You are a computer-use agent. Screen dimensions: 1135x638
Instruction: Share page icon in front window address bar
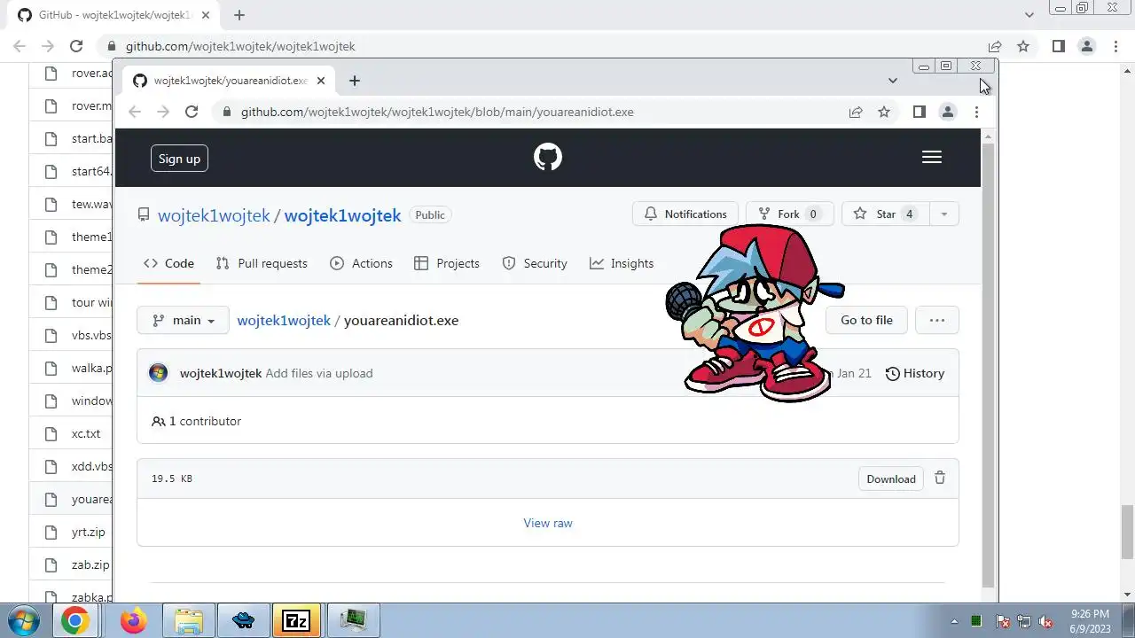tap(856, 112)
